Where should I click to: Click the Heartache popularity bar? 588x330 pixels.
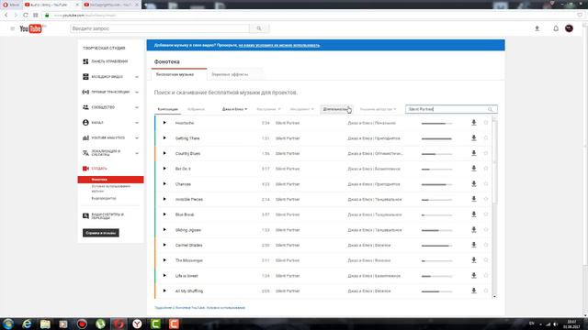click(437, 123)
